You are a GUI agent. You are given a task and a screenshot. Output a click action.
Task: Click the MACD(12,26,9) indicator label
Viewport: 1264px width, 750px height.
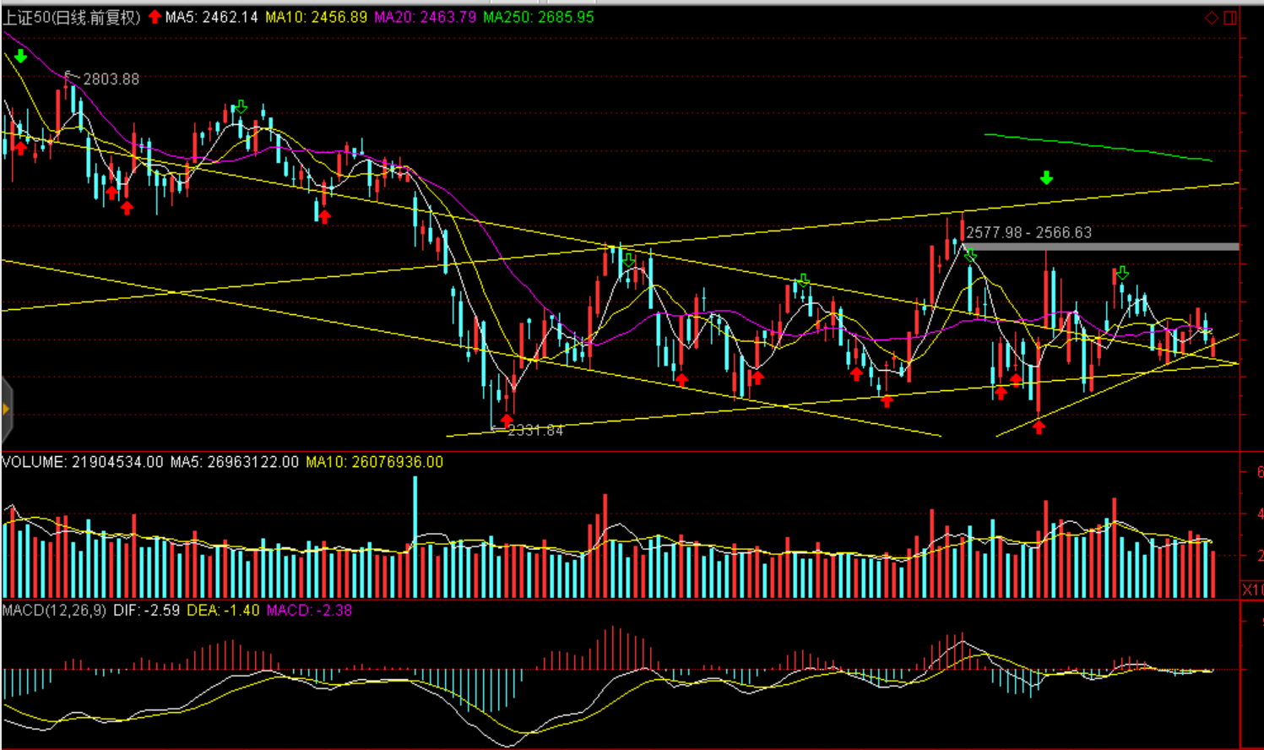tap(54, 611)
